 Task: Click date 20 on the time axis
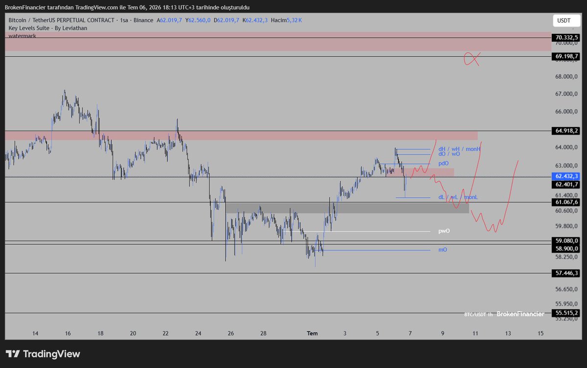(133, 334)
